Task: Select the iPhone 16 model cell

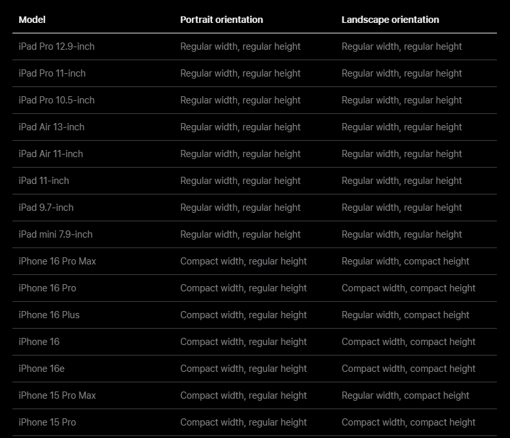Action: point(39,342)
